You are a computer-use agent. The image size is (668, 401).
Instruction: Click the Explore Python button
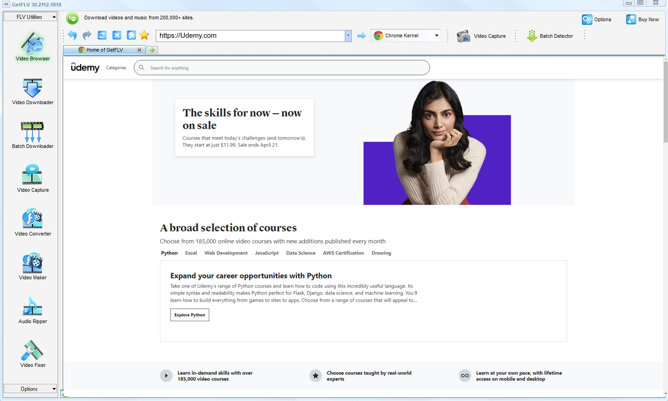click(189, 315)
